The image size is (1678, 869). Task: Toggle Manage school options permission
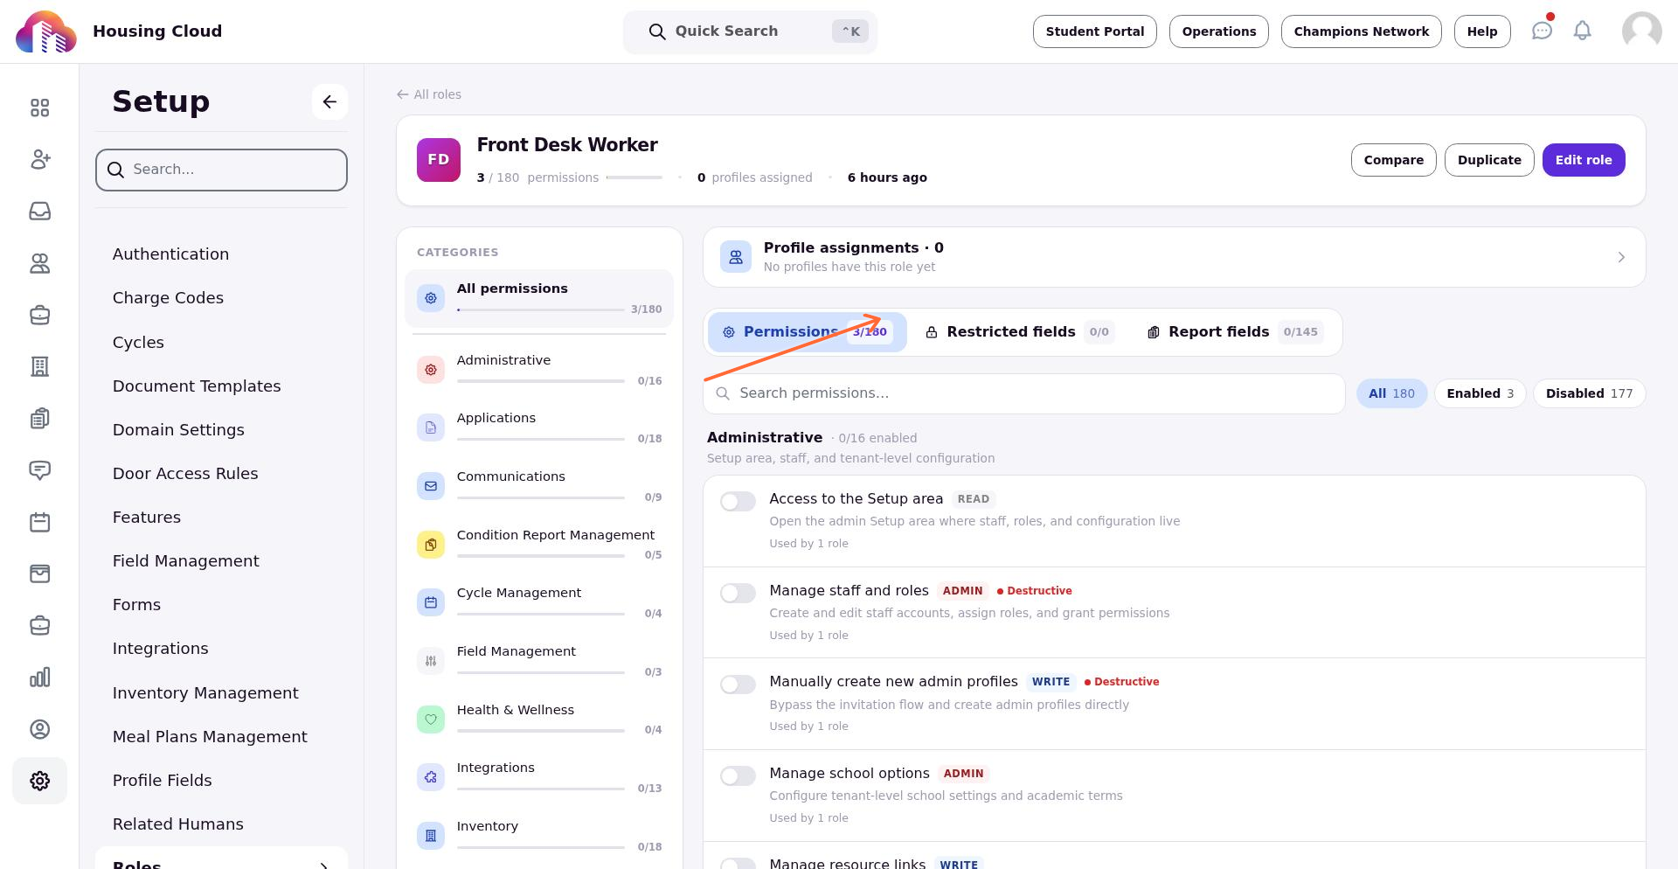[738, 775]
